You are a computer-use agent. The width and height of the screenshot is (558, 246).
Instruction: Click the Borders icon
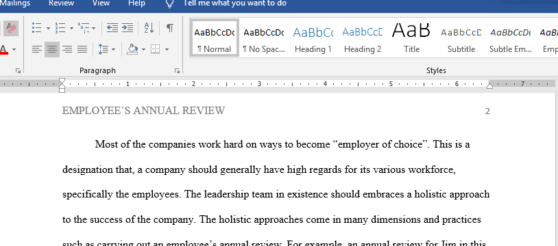(x=156, y=49)
